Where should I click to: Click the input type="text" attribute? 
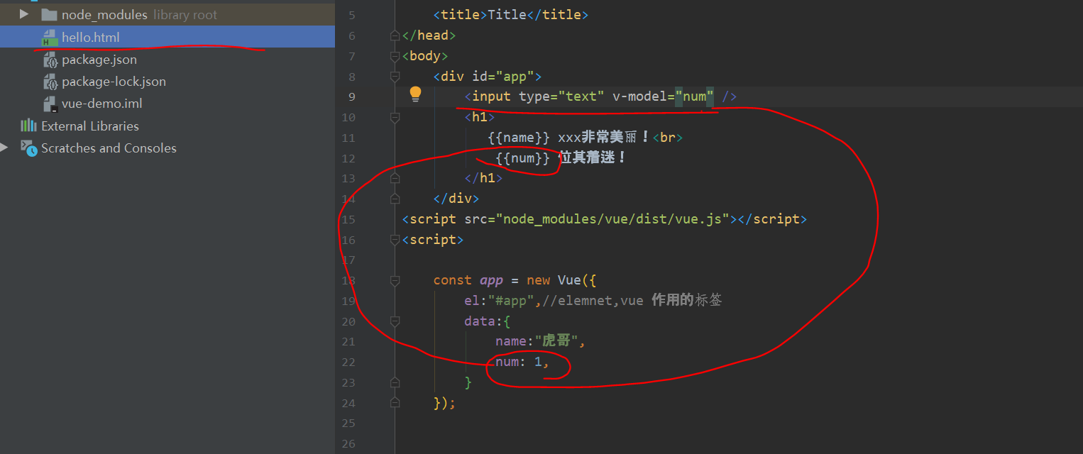click(x=561, y=96)
